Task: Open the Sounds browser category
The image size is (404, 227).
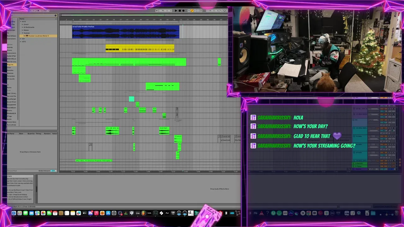Action: (x=10, y=47)
